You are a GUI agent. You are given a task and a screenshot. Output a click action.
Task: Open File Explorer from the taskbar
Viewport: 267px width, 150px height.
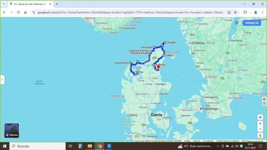90,146
